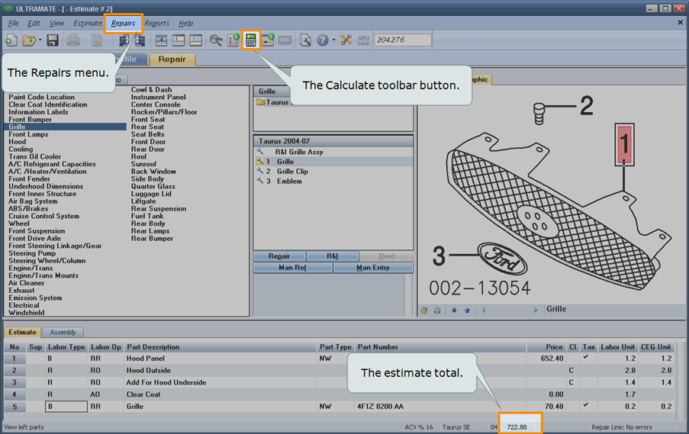Screen dimensions: 689x434
Task: Open the dropdown arrow beside the open-folder icon
Action: (x=40, y=40)
